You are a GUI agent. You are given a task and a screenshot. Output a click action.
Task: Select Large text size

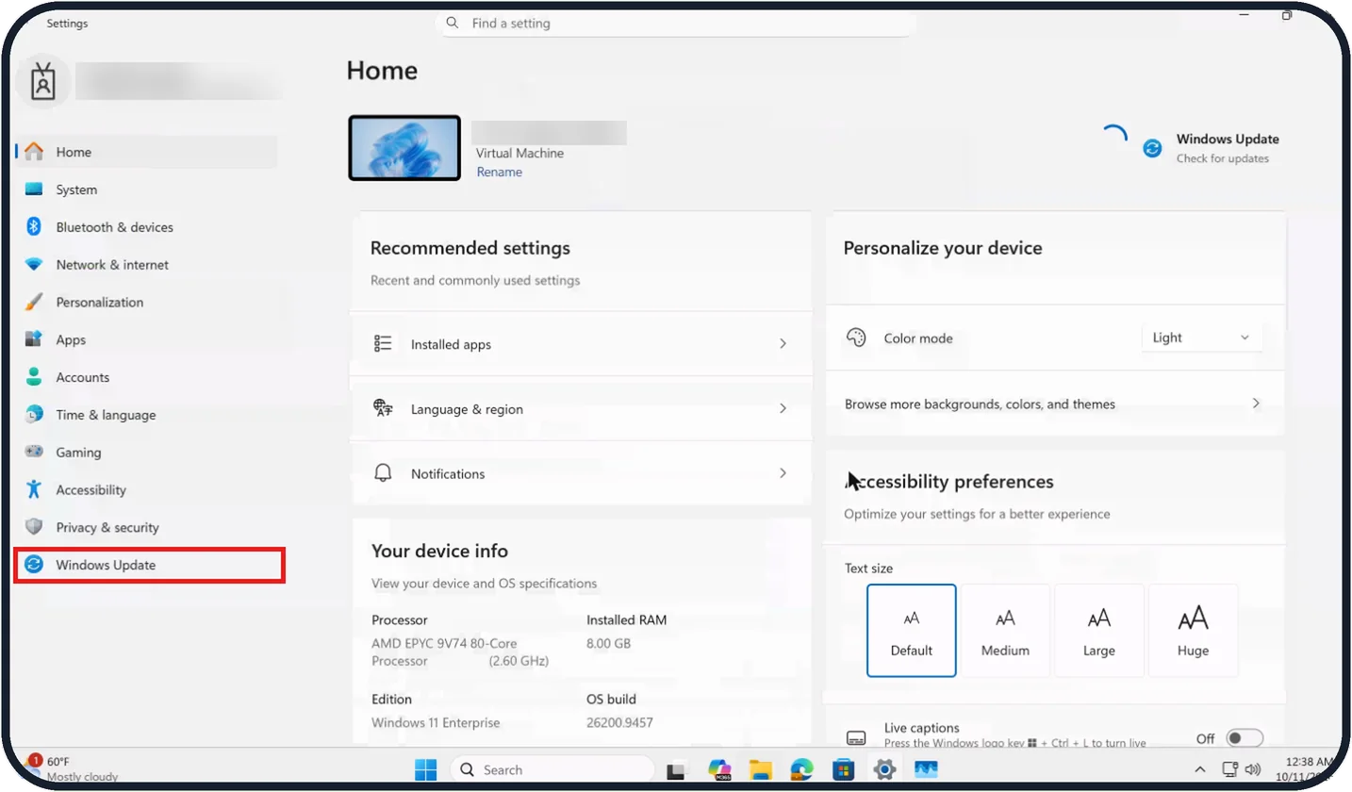coord(1099,631)
